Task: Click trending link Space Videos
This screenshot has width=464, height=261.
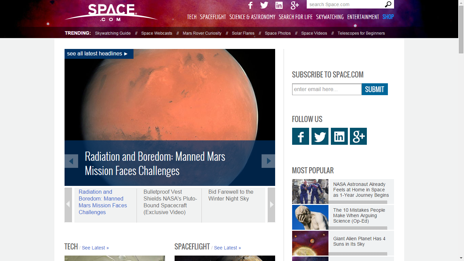Action: pyautogui.click(x=314, y=33)
